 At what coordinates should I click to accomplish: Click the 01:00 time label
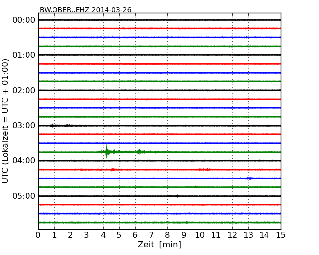tap(24, 55)
